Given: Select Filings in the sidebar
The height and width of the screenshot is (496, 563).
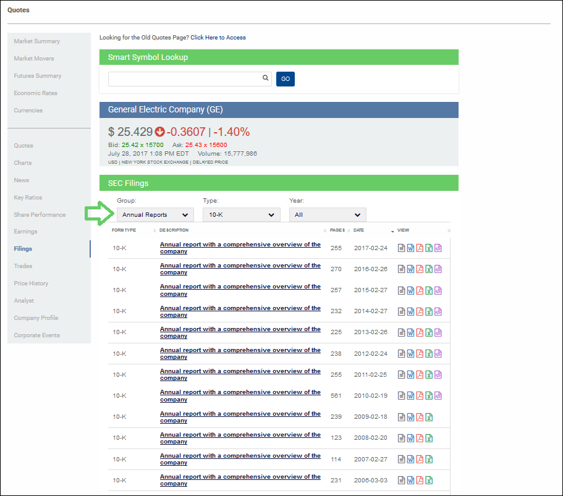Looking at the screenshot, I should pyautogui.click(x=23, y=249).
